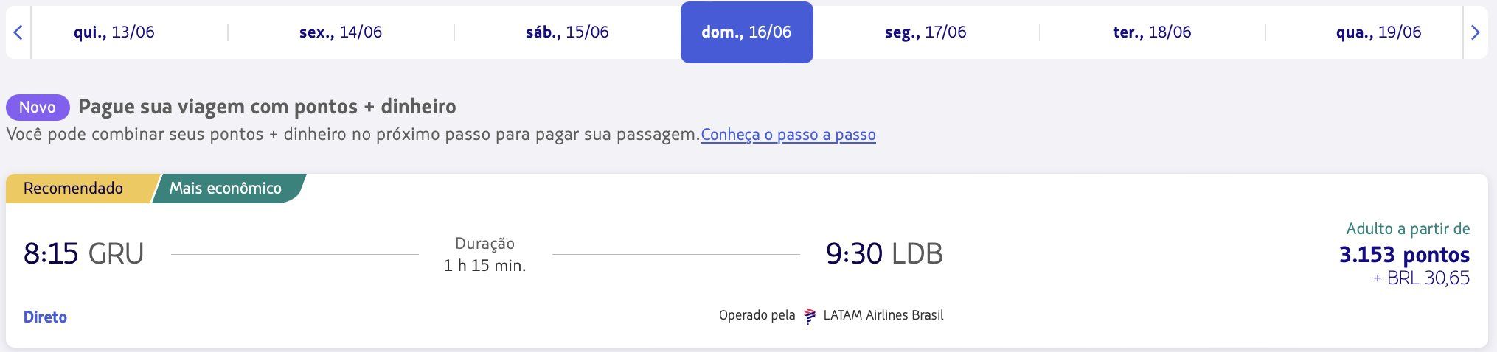Click Operado pela LATAM Airlines Brasil text

tap(831, 316)
